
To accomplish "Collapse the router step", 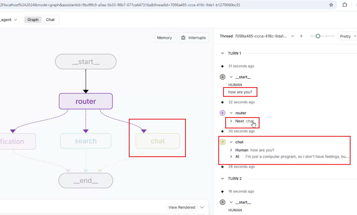I will coord(231,113).
